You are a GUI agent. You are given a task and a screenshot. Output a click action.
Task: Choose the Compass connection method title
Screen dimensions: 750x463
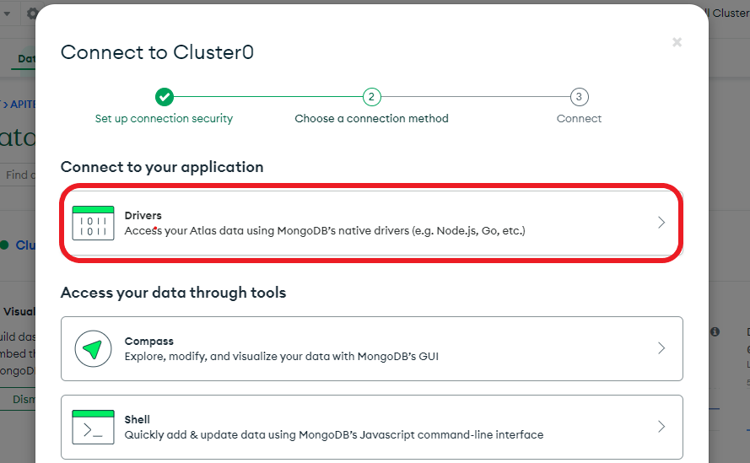[x=148, y=341]
